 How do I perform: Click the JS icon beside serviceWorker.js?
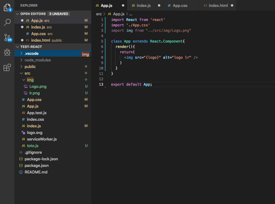point(23,139)
